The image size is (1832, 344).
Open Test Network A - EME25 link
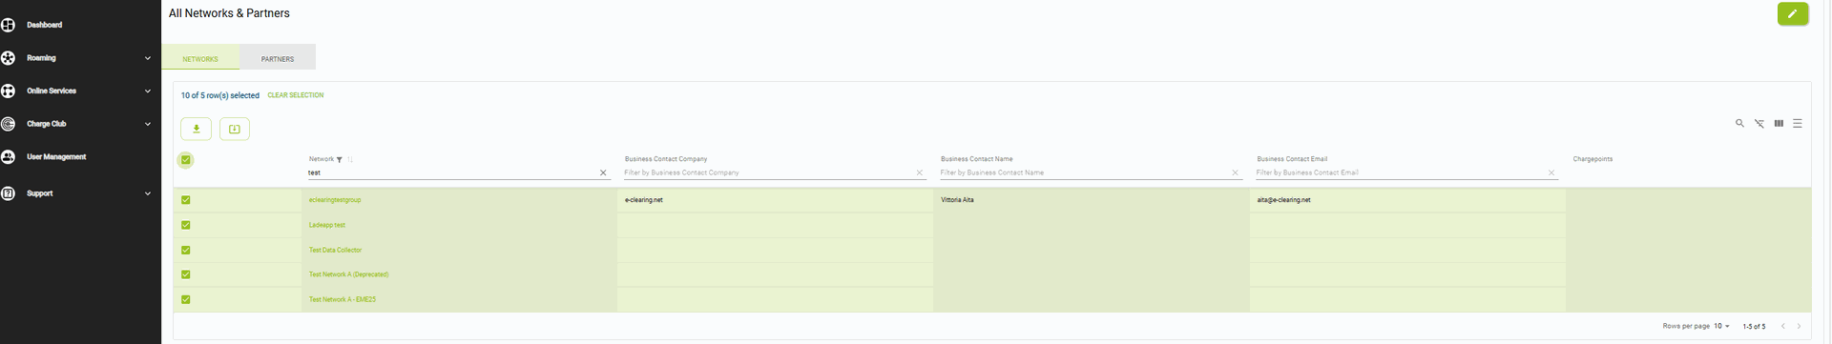pyautogui.click(x=343, y=299)
